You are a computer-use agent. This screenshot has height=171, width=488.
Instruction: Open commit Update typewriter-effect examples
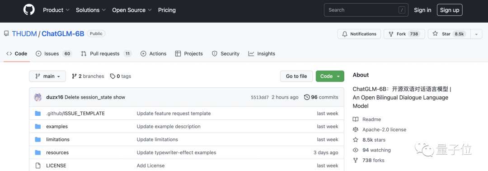tap(177, 152)
